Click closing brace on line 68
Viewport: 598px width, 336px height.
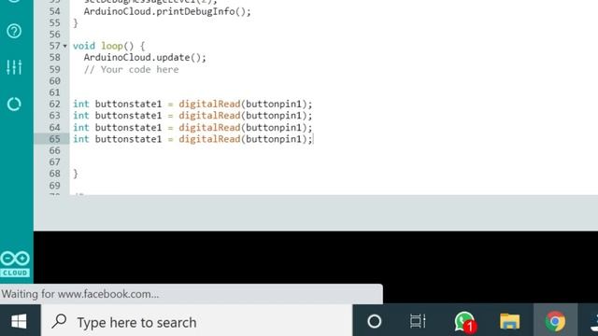pyautogui.click(x=76, y=174)
